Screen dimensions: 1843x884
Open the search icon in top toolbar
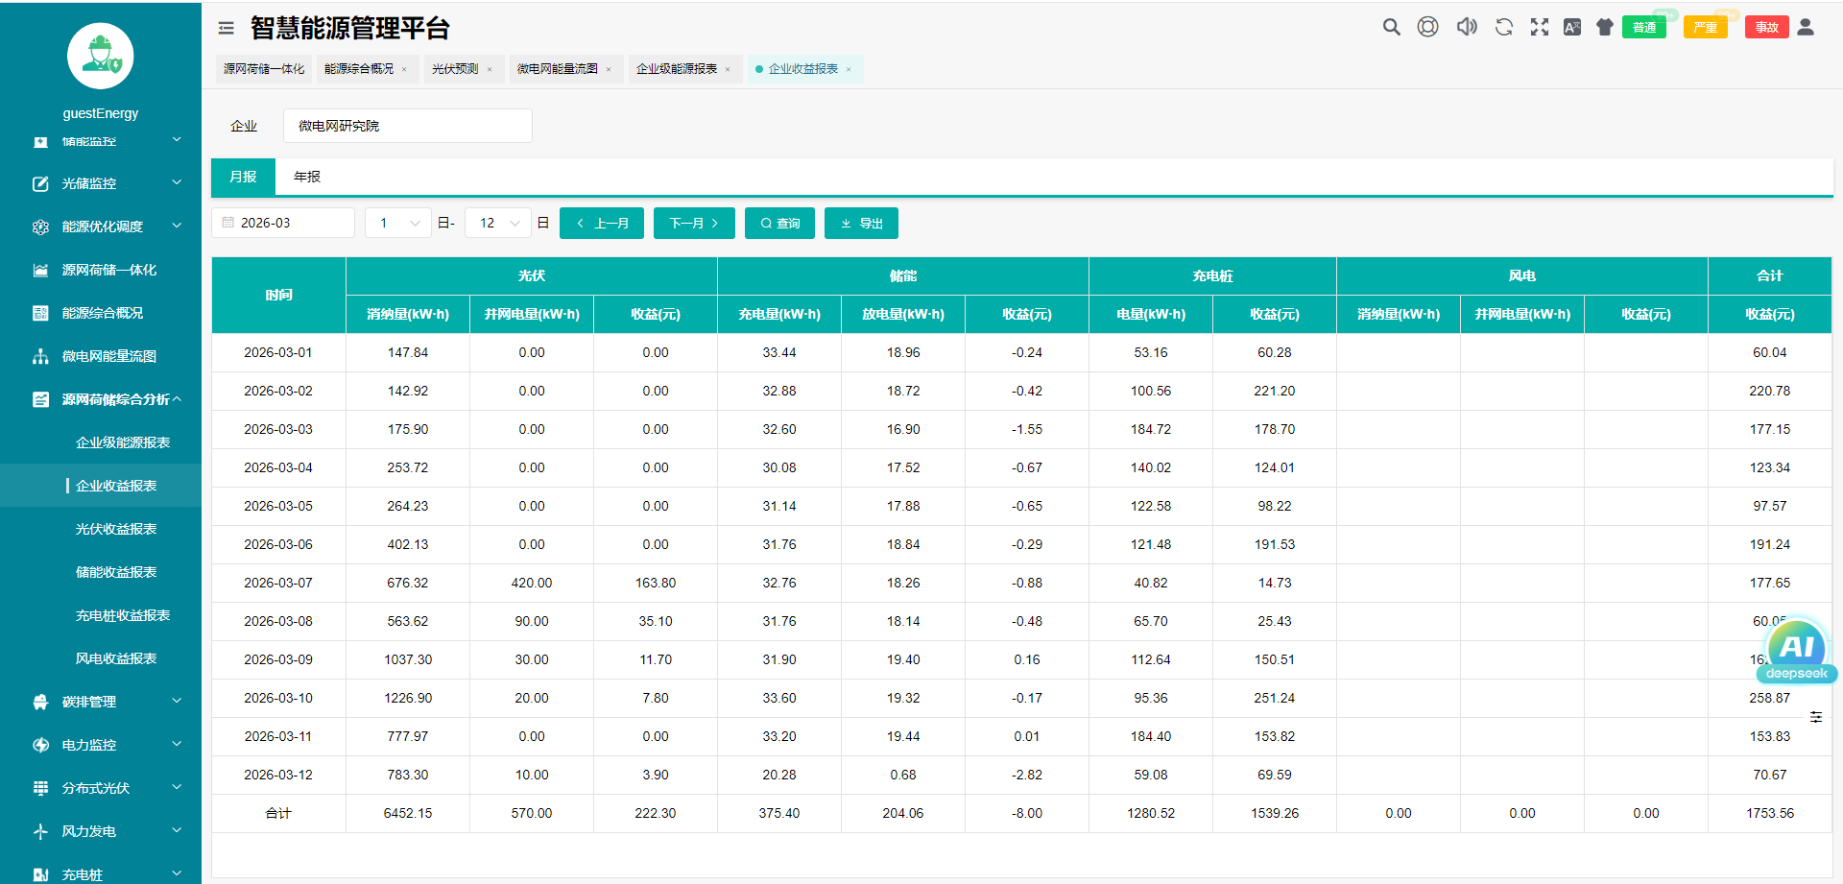point(1391,27)
